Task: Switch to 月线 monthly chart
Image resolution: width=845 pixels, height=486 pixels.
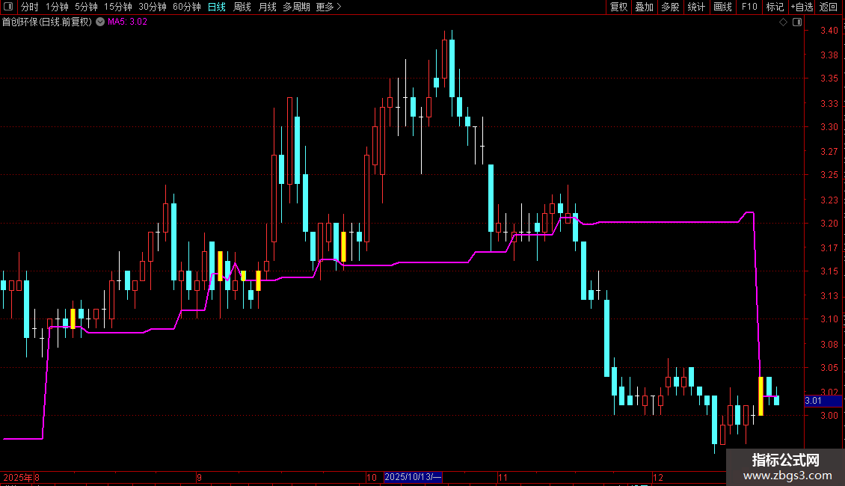Action: coord(267,7)
